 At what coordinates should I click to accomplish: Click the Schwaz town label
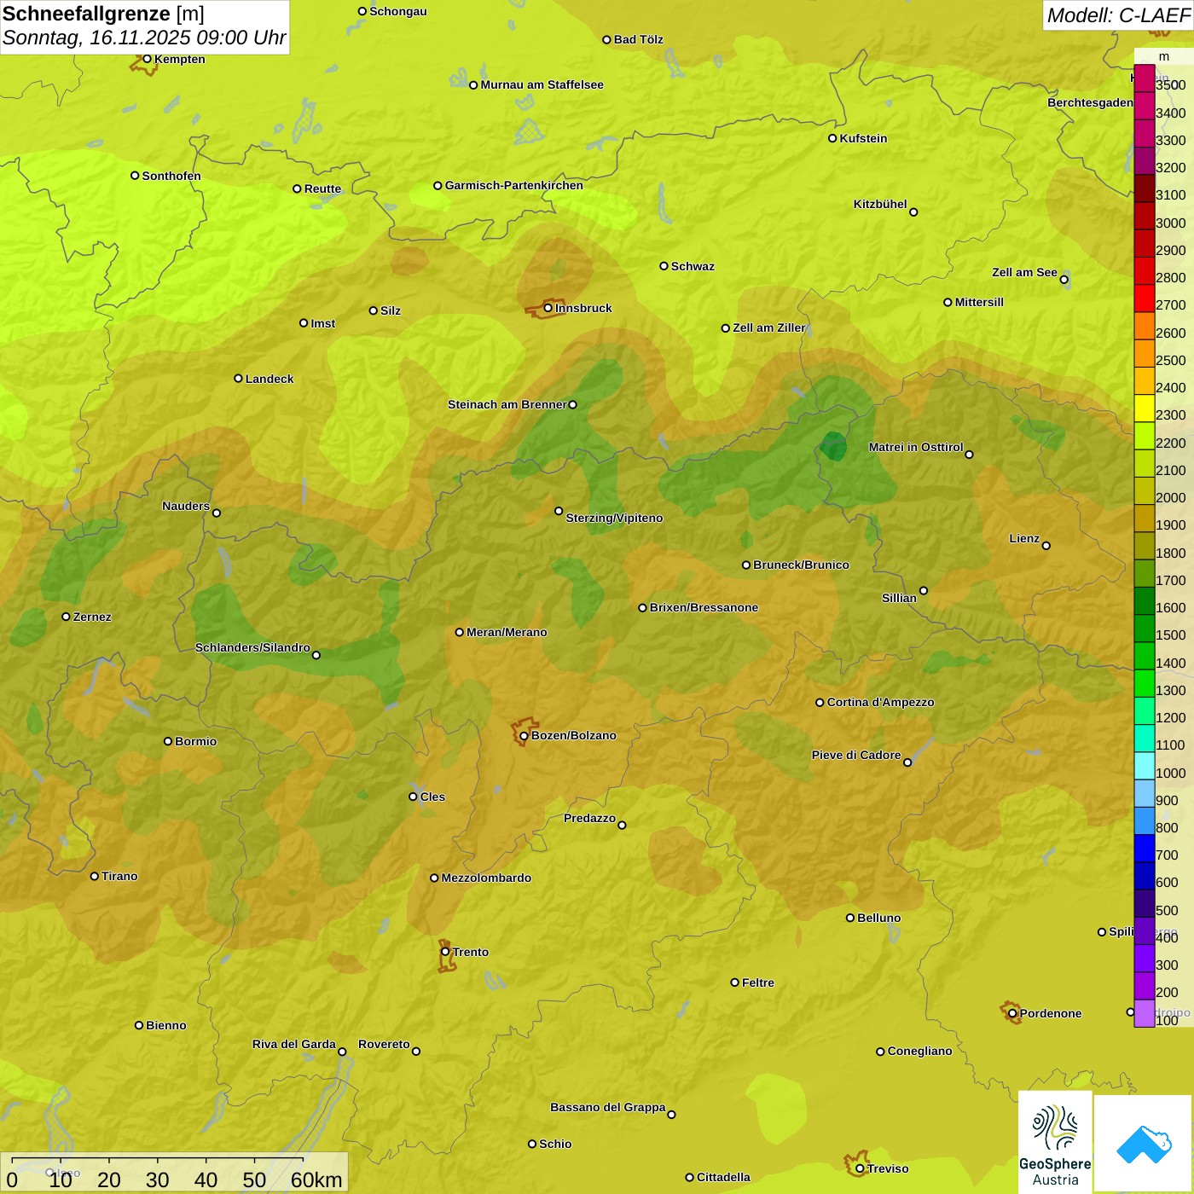(x=693, y=266)
